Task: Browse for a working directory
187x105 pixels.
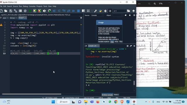Action: pos(129,11)
